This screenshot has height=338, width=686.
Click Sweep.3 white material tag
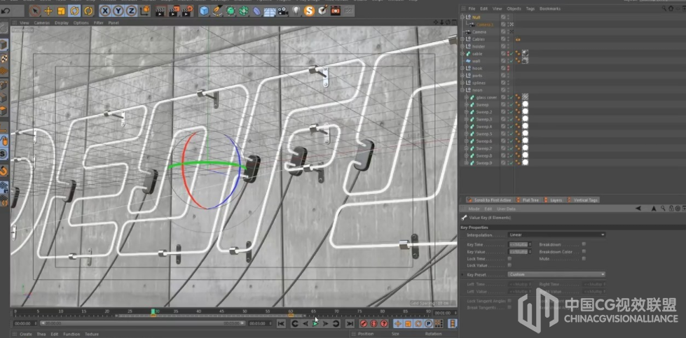(x=525, y=119)
